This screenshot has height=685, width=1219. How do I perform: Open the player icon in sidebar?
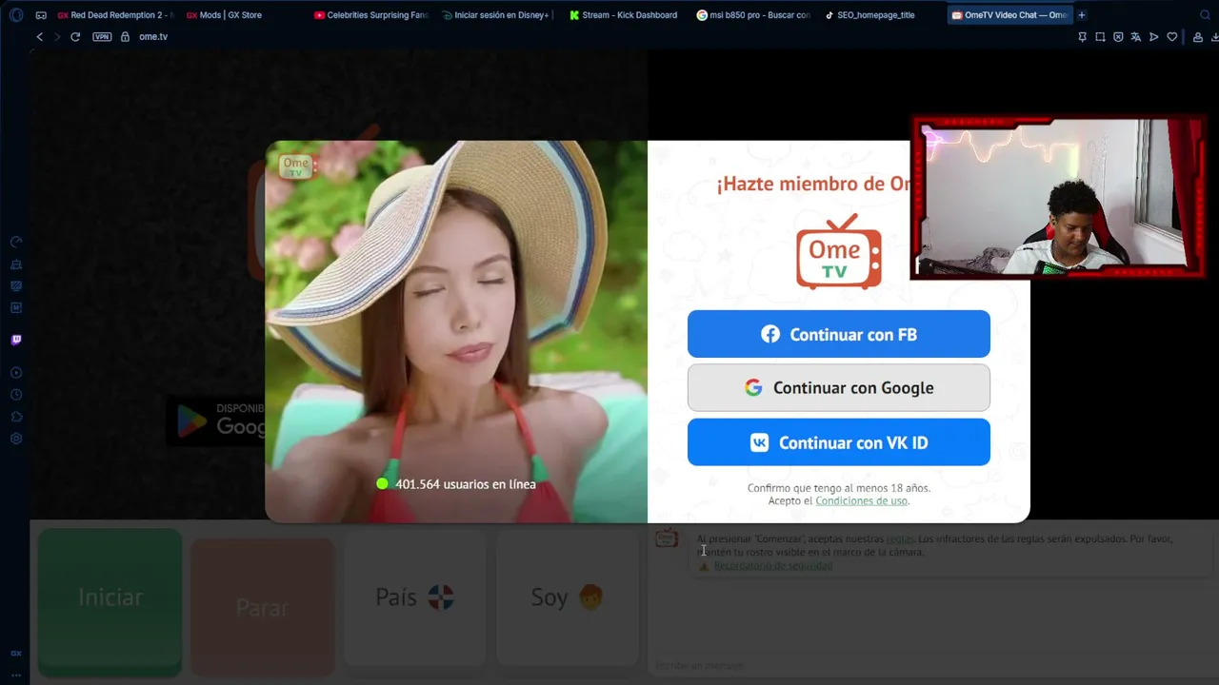point(16,373)
